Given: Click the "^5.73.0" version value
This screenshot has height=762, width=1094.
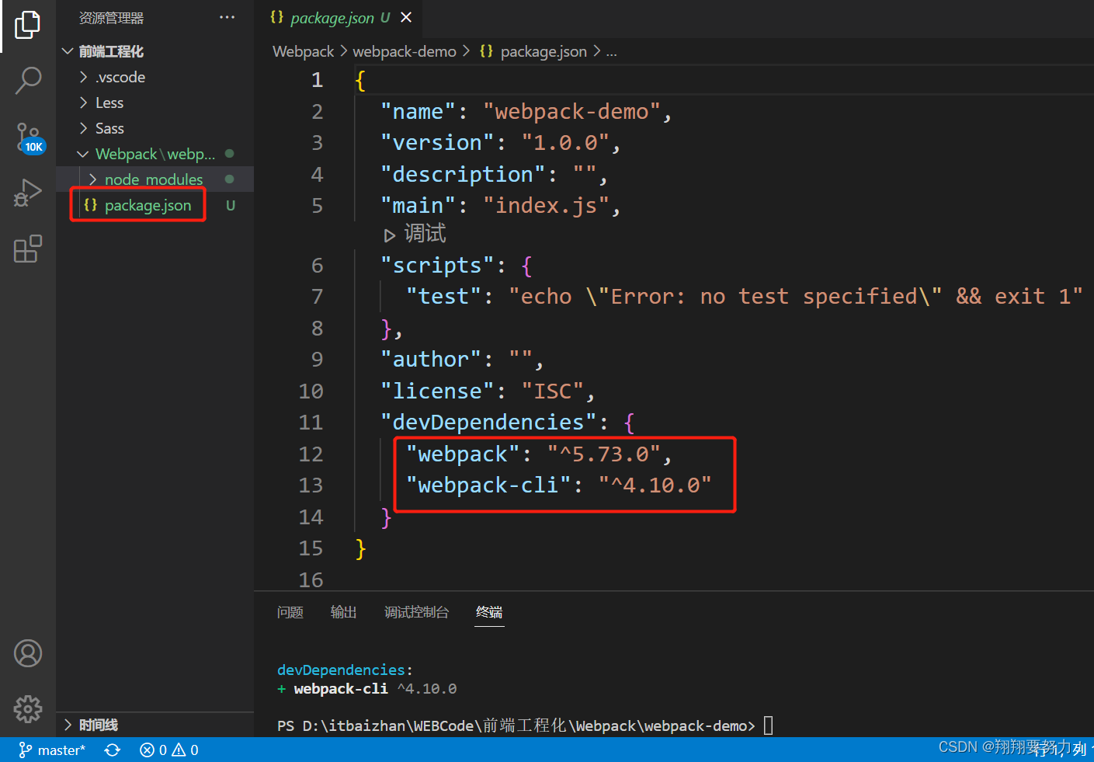Looking at the screenshot, I should coord(603,454).
